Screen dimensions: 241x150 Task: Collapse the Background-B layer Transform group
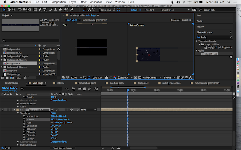18,113
